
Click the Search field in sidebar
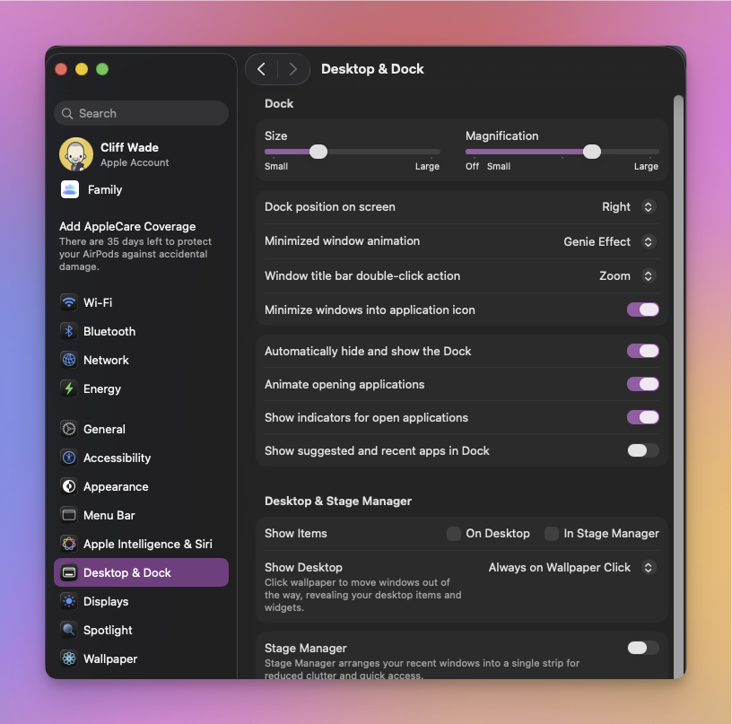point(141,113)
